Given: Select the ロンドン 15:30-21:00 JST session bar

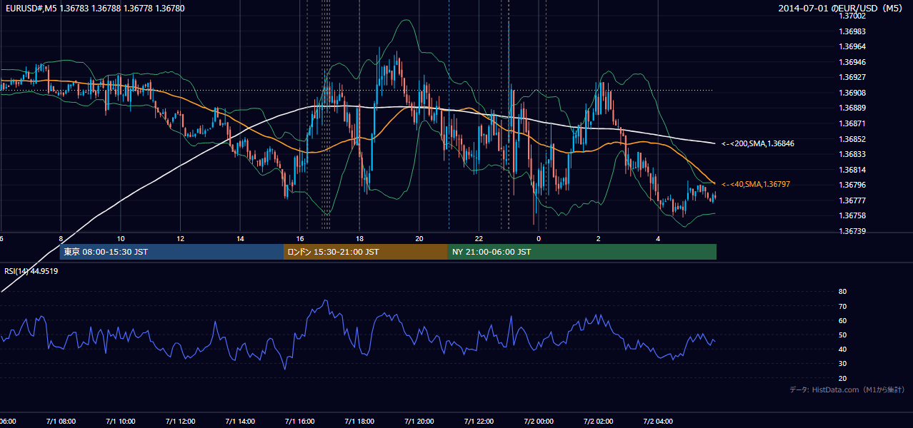Looking at the screenshot, I should [x=366, y=252].
